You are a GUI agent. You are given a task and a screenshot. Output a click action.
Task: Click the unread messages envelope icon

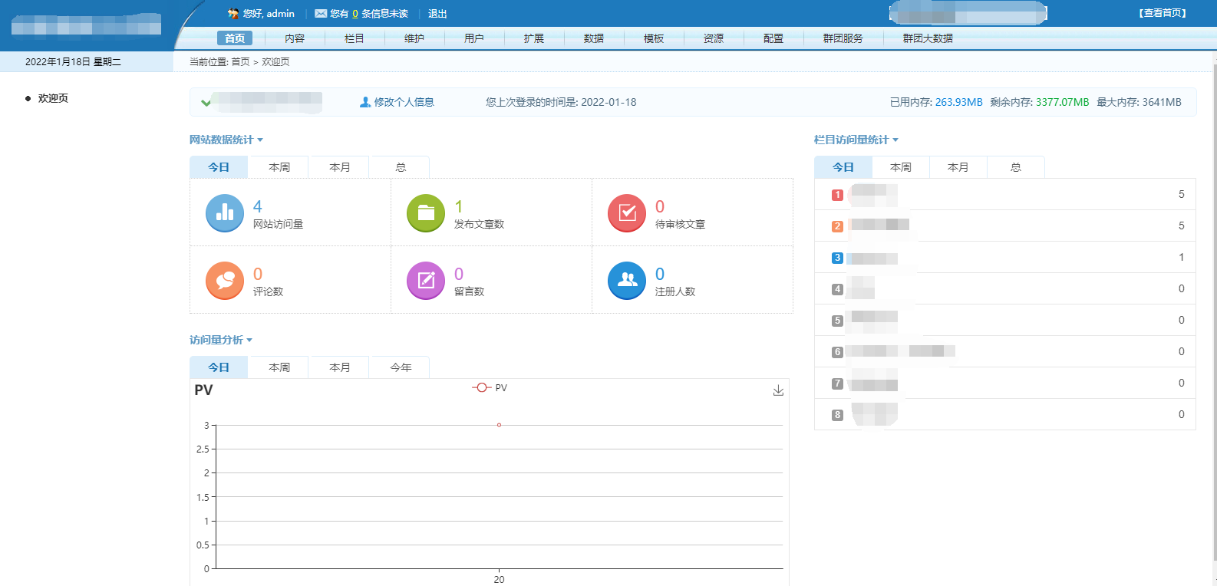point(321,14)
